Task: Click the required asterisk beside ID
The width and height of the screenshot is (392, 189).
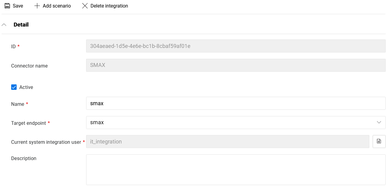Action: 19,45
